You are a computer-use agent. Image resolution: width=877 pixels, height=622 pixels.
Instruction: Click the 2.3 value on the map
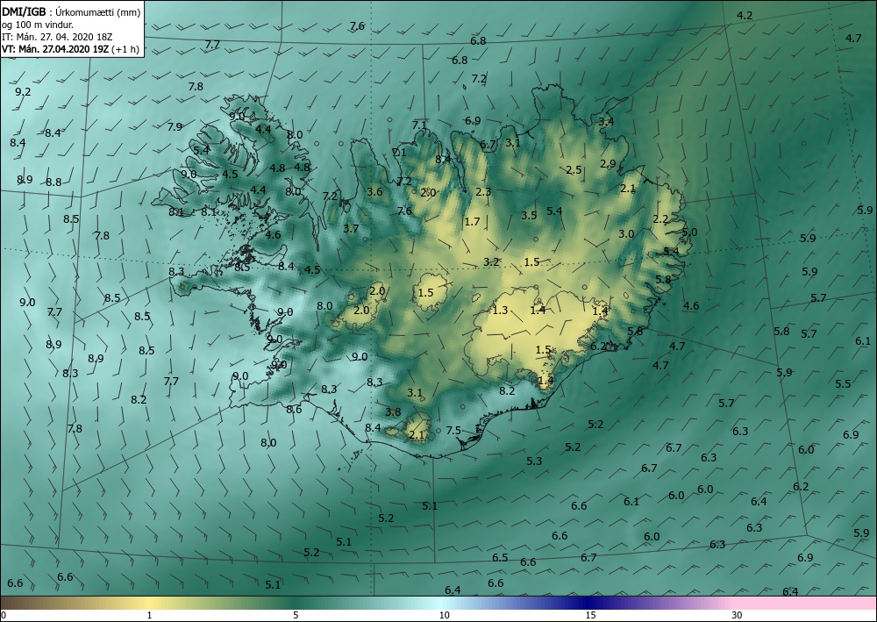[x=483, y=192]
